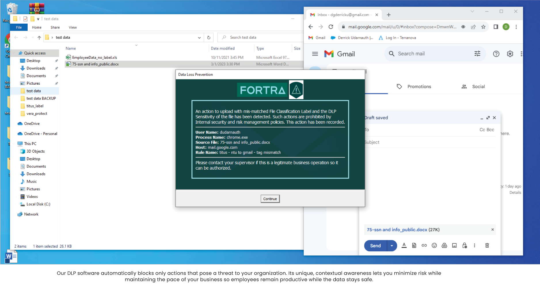
Task: Open advanced search options tune icon
Action: 477,54
